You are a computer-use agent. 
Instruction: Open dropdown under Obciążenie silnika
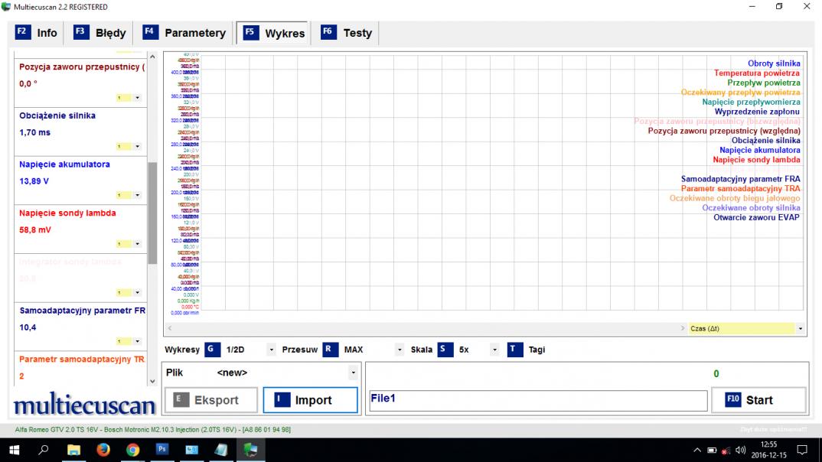click(137, 147)
